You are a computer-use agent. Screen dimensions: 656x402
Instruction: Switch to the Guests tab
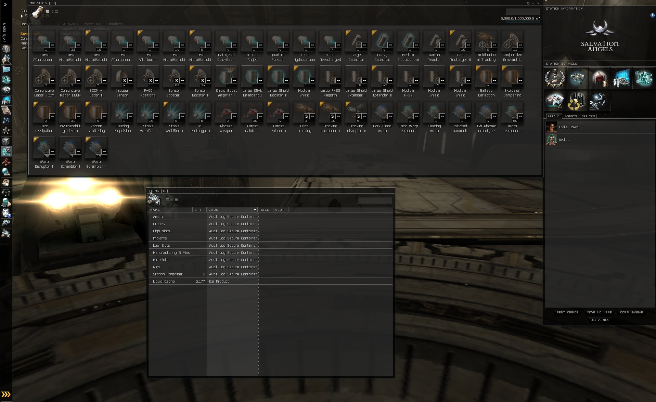(x=554, y=116)
